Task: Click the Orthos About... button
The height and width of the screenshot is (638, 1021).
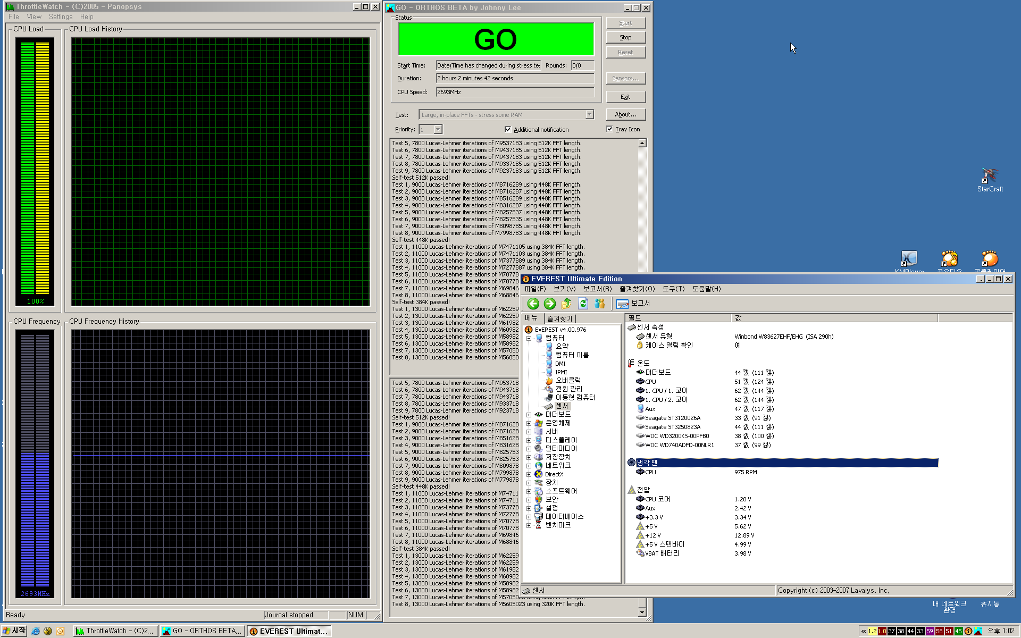Action: click(x=625, y=114)
